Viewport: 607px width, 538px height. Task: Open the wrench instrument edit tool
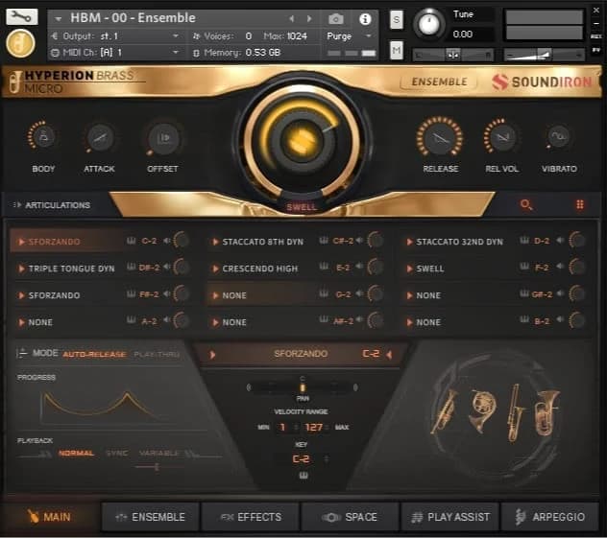[x=21, y=16]
